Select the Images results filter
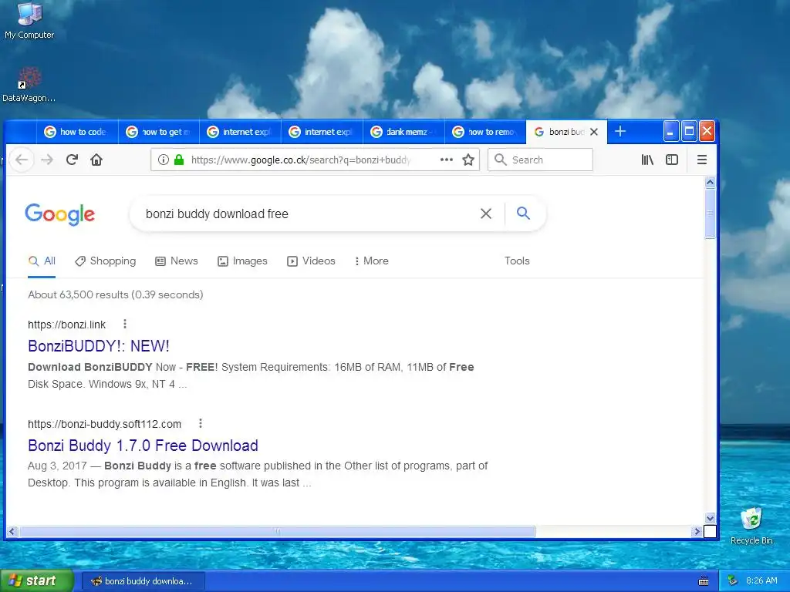The image size is (790, 592). pos(242,261)
